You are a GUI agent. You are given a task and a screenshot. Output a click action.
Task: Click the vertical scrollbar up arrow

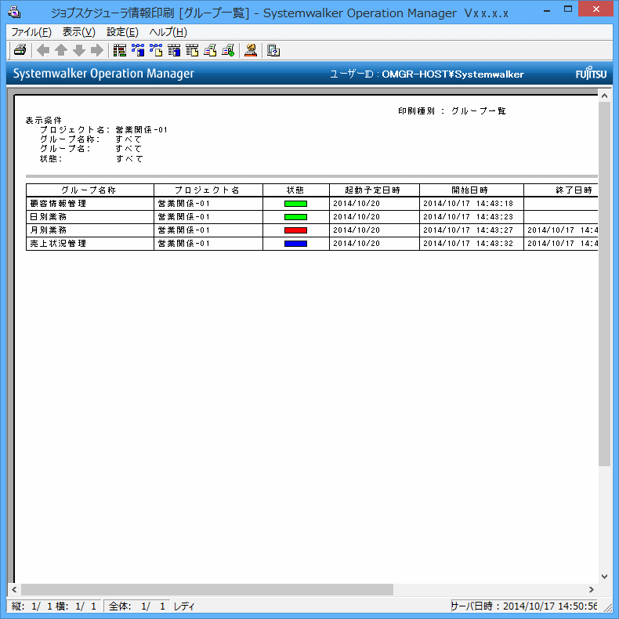click(604, 95)
